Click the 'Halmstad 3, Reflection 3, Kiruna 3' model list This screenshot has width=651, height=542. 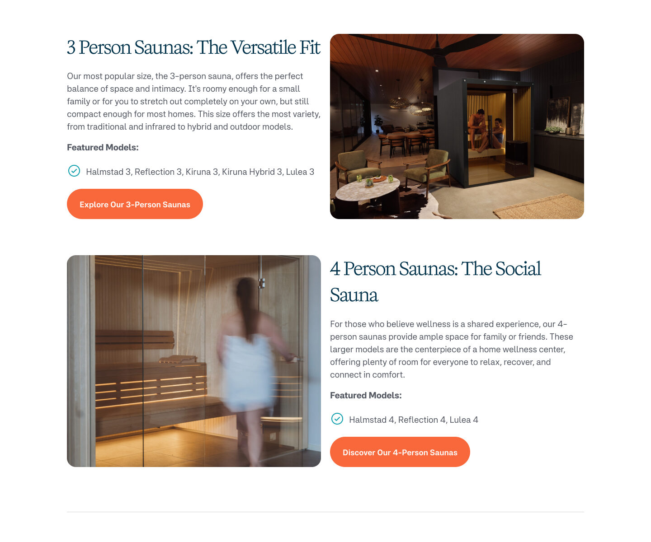200,172
